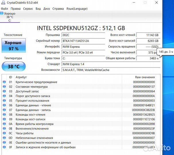Select the Доступный запас attribute text
The width and height of the screenshot is (174, 155).
pyautogui.click(x=27, y=91)
